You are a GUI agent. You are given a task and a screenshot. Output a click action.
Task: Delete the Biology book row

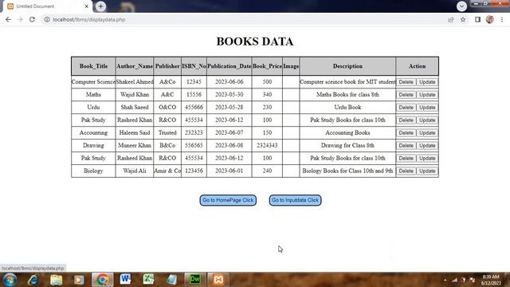(x=406, y=171)
